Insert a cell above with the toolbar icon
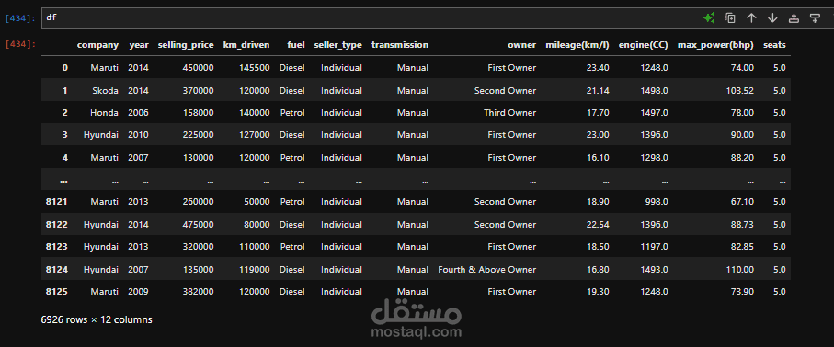834x347 pixels. click(794, 18)
